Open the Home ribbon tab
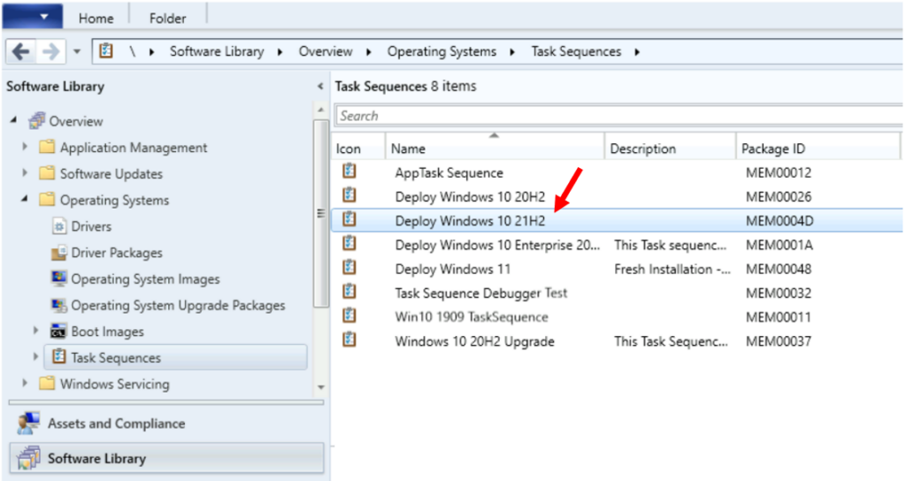This screenshot has width=906, height=481. pos(96,18)
